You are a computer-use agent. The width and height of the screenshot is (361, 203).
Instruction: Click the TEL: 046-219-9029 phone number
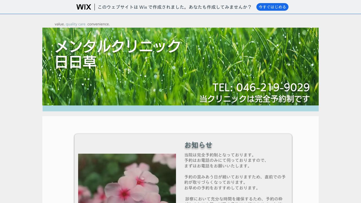point(261,87)
